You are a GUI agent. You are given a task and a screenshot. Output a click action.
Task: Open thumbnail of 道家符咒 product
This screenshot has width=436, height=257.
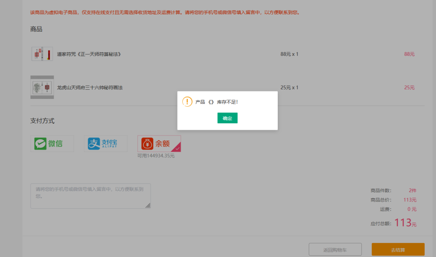pos(42,54)
